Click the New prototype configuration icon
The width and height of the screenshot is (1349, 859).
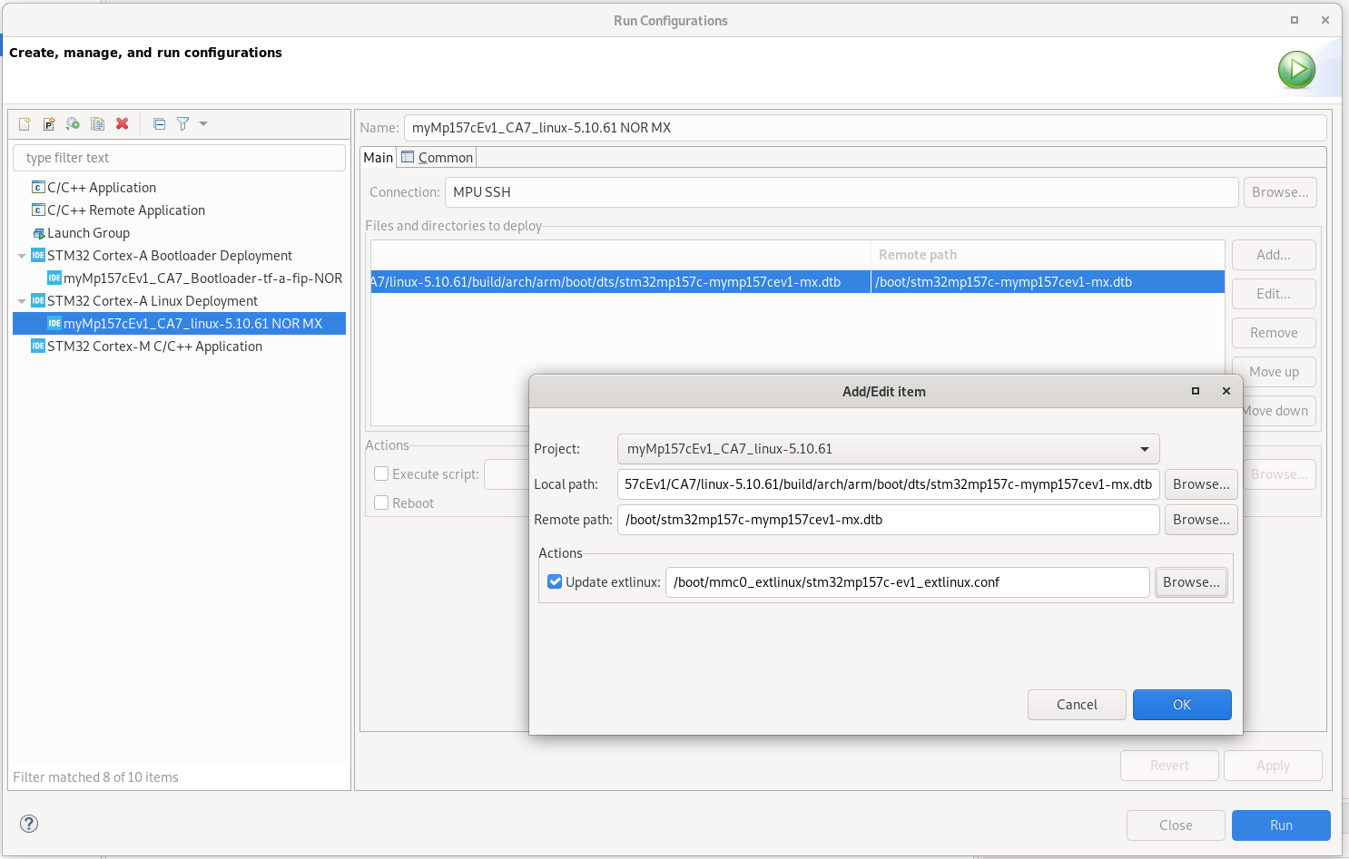point(49,123)
